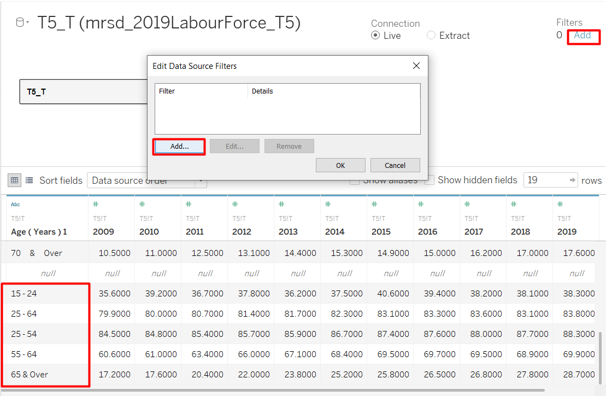Click the Add link under Filters

583,35
